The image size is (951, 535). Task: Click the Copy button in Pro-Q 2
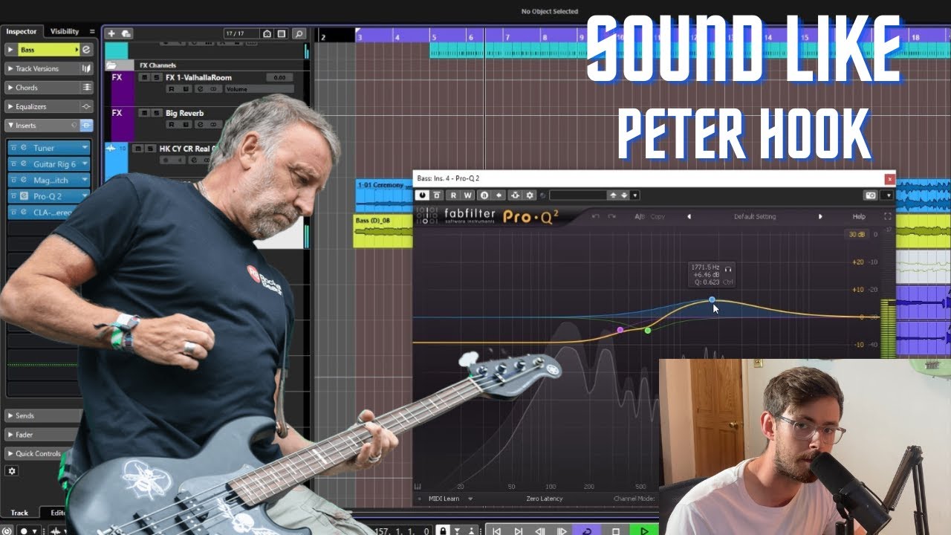pos(658,216)
